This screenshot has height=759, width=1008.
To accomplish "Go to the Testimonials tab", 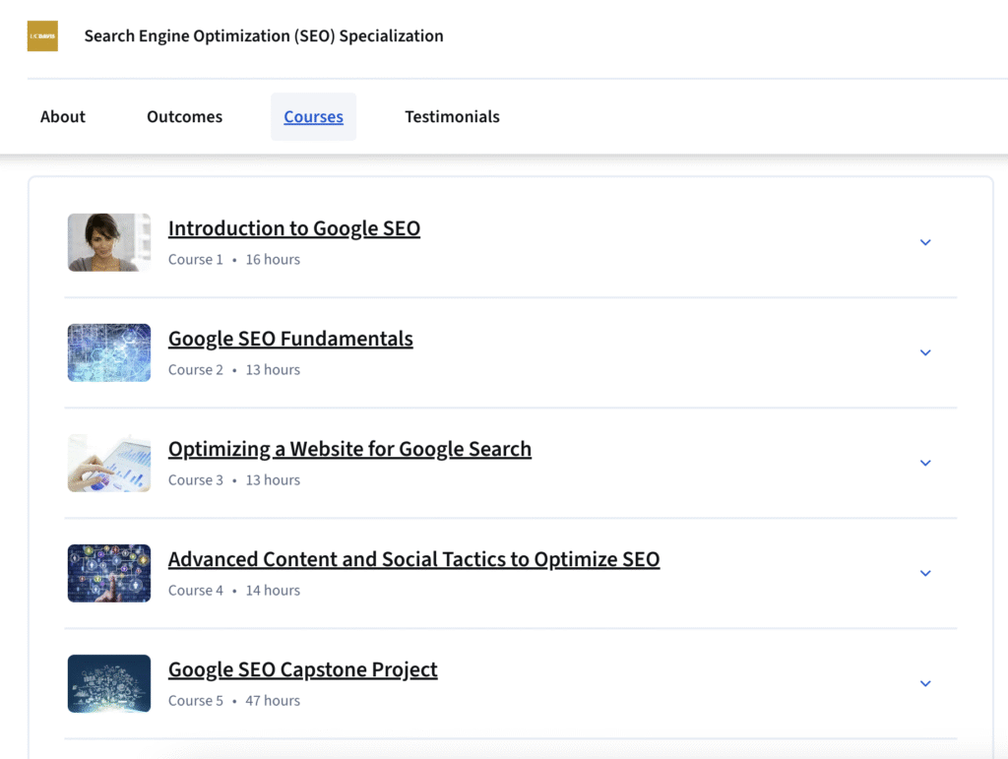I will [x=452, y=116].
